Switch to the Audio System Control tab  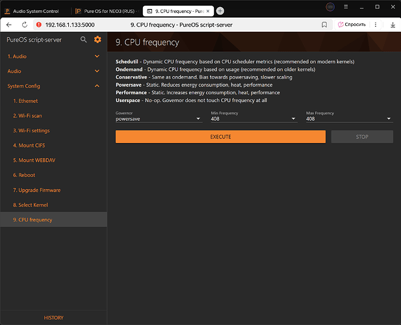coord(36,11)
